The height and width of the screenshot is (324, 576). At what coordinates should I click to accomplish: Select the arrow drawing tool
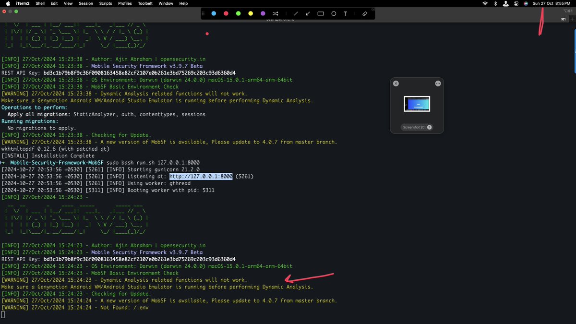pyautogui.click(x=308, y=13)
